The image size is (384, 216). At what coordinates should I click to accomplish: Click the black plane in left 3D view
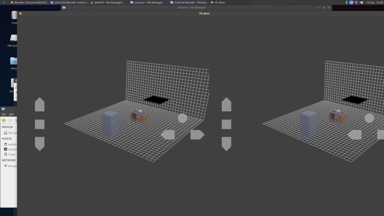pyautogui.click(x=156, y=100)
